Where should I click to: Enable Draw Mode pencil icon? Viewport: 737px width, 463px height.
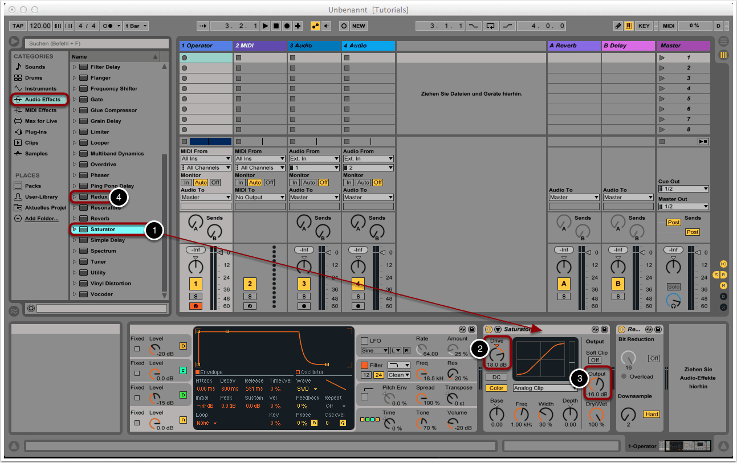click(618, 26)
